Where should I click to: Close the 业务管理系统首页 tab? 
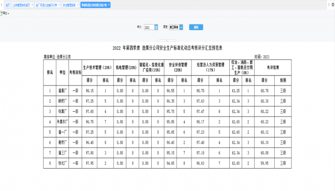32,5
